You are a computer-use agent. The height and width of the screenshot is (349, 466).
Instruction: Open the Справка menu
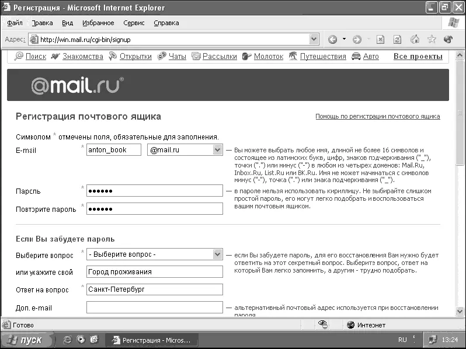[x=166, y=23]
